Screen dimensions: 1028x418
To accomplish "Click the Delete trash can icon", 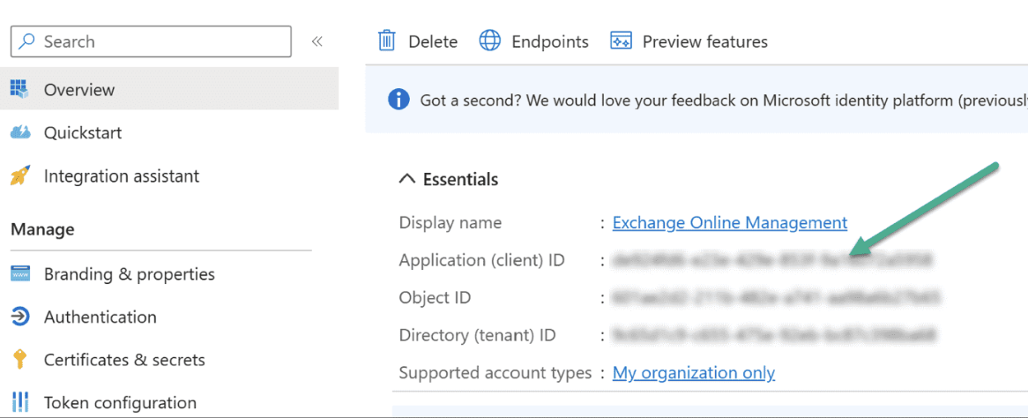I will click(386, 41).
